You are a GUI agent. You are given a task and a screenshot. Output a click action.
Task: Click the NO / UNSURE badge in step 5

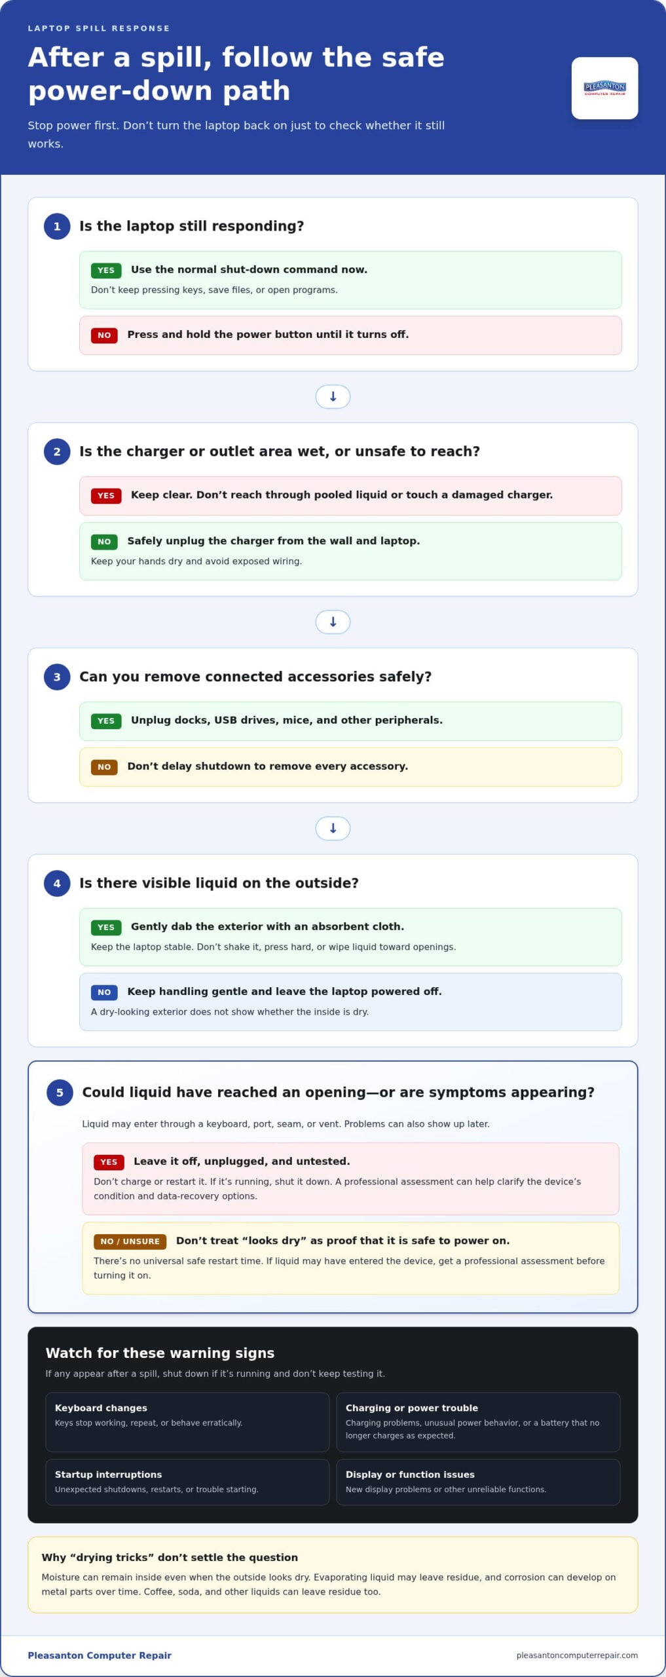click(x=130, y=1241)
